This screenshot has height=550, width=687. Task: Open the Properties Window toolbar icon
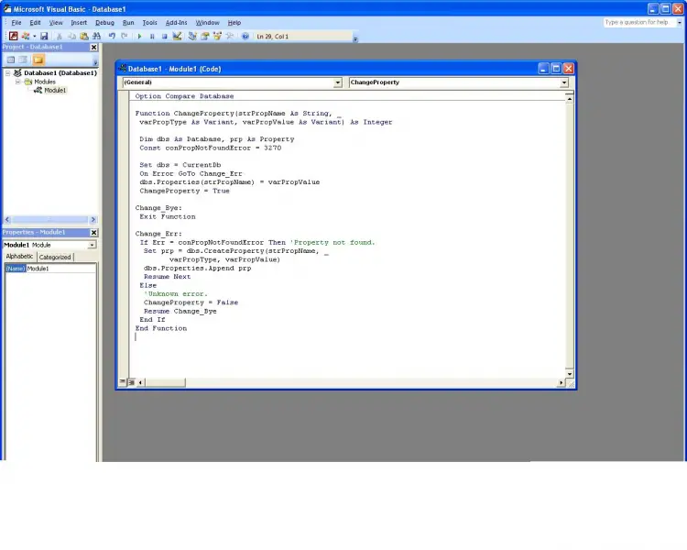(x=204, y=36)
